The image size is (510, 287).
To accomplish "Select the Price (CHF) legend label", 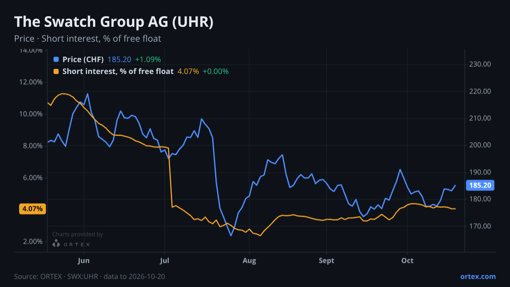I will (x=83, y=60).
